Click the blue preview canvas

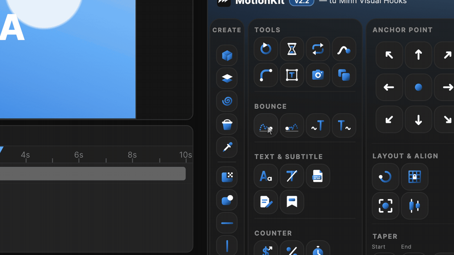click(68, 59)
